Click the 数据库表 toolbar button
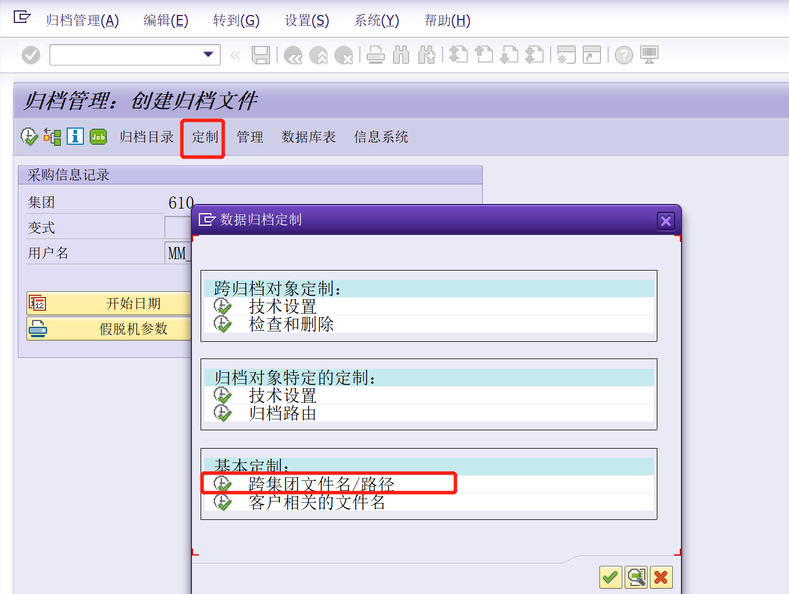789x594 pixels. (309, 137)
